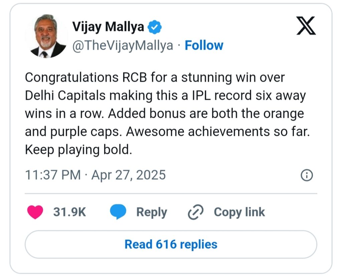Screen dimensions: 342x276
Task: Click the X logo icon
Action: click(x=306, y=25)
